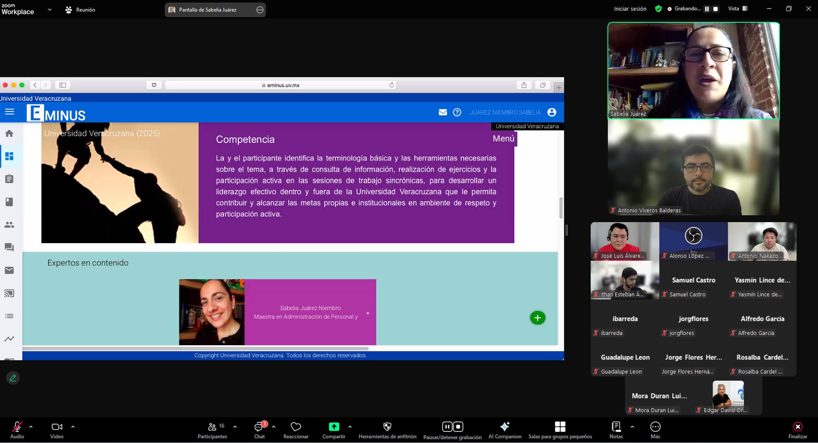Screen dimensions: 818x443
Task: Open the Notas tool
Action: tap(616, 430)
